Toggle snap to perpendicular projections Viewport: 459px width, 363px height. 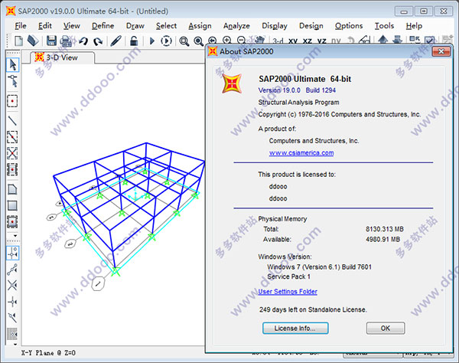tap(12, 302)
